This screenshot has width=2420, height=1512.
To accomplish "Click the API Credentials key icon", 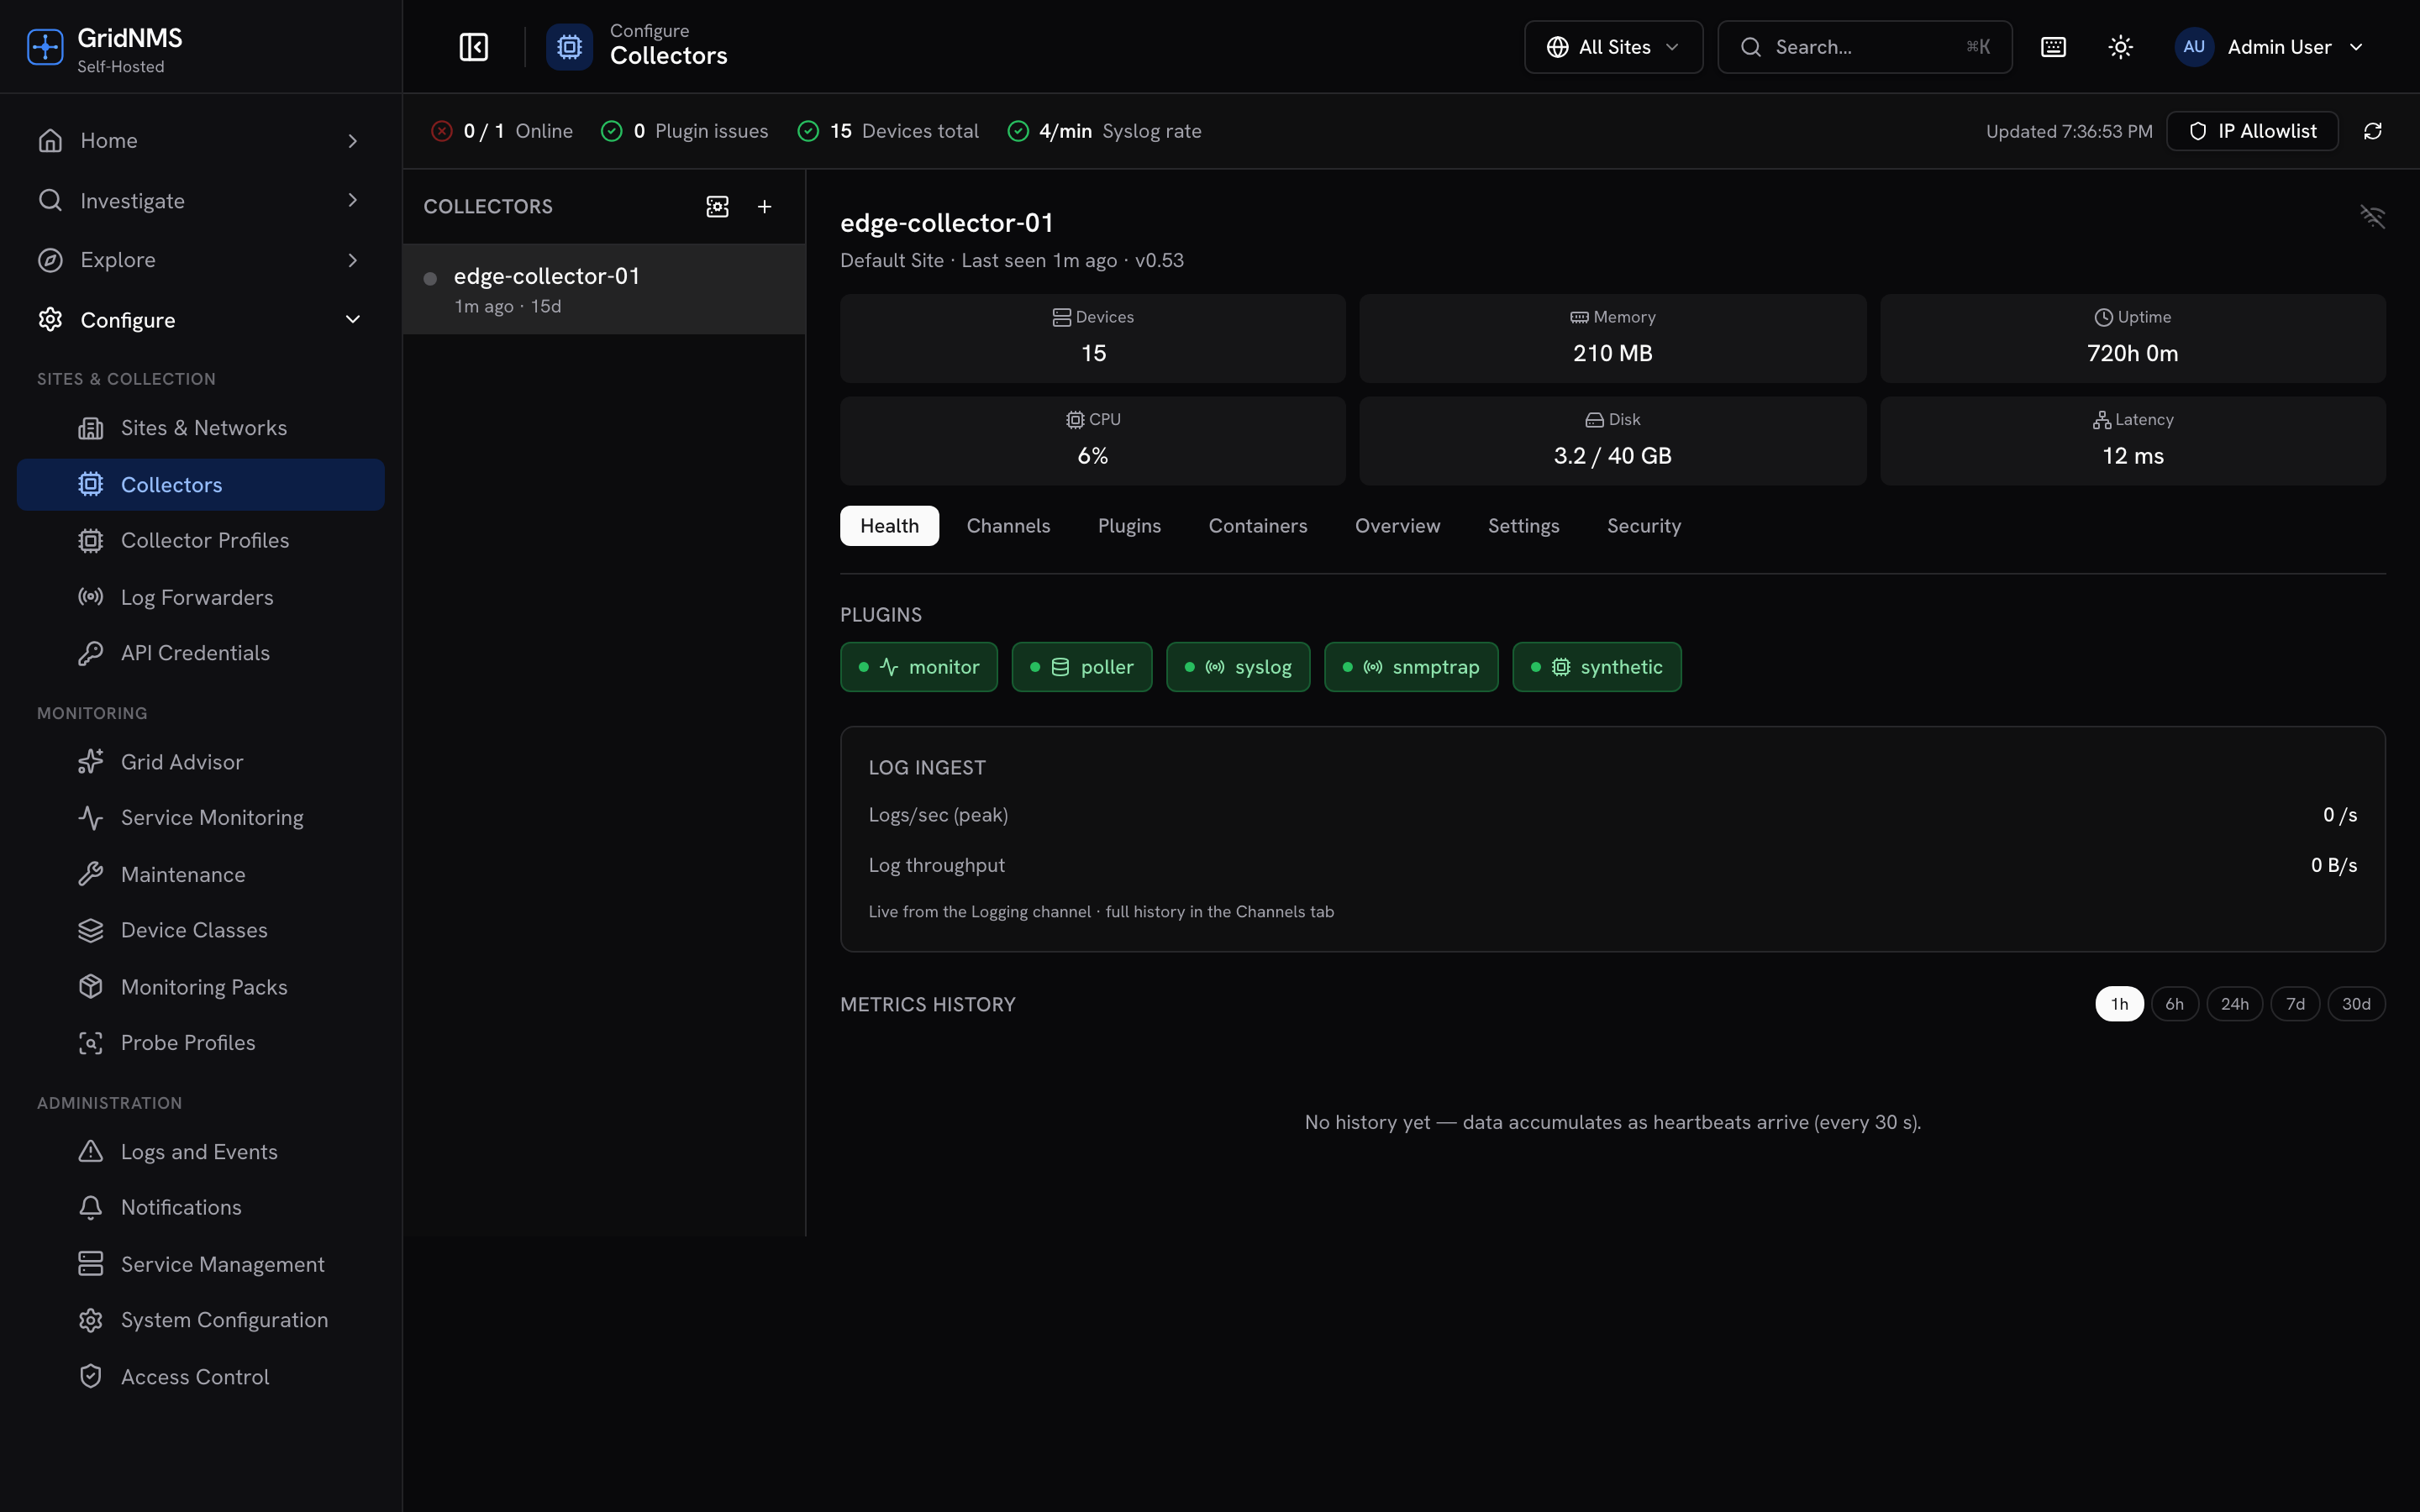I will tap(91, 653).
